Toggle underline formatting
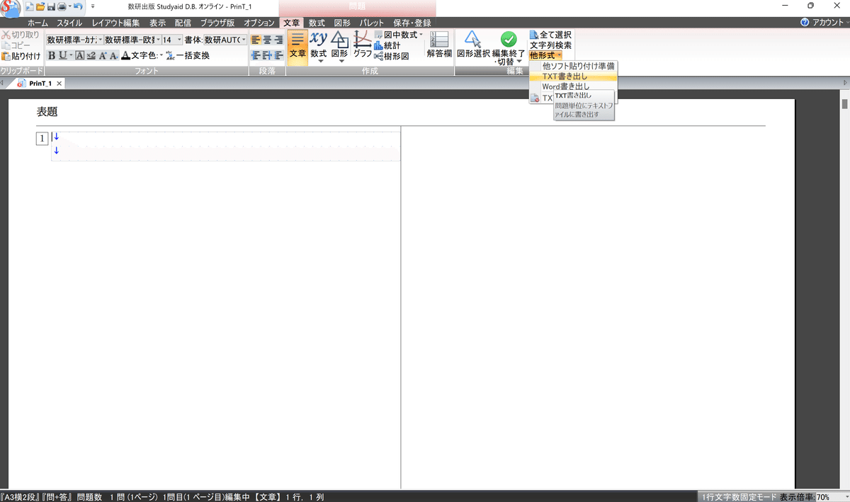 pyautogui.click(x=63, y=55)
